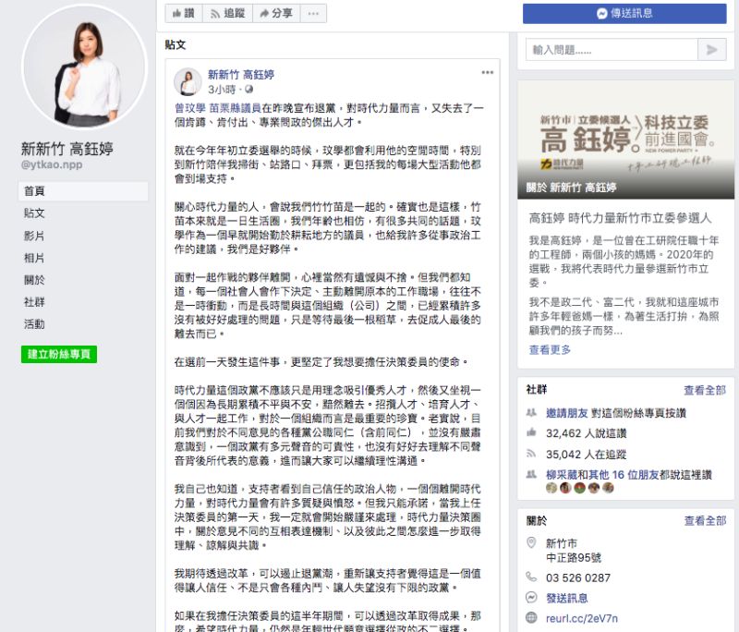Click the phone icon by 03 526 0287

(x=531, y=577)
